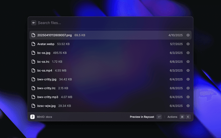The width and height of the screenshot is (221, 138).
Task: Click the bwx-critty.mp3 file icon
Action: 33,97
